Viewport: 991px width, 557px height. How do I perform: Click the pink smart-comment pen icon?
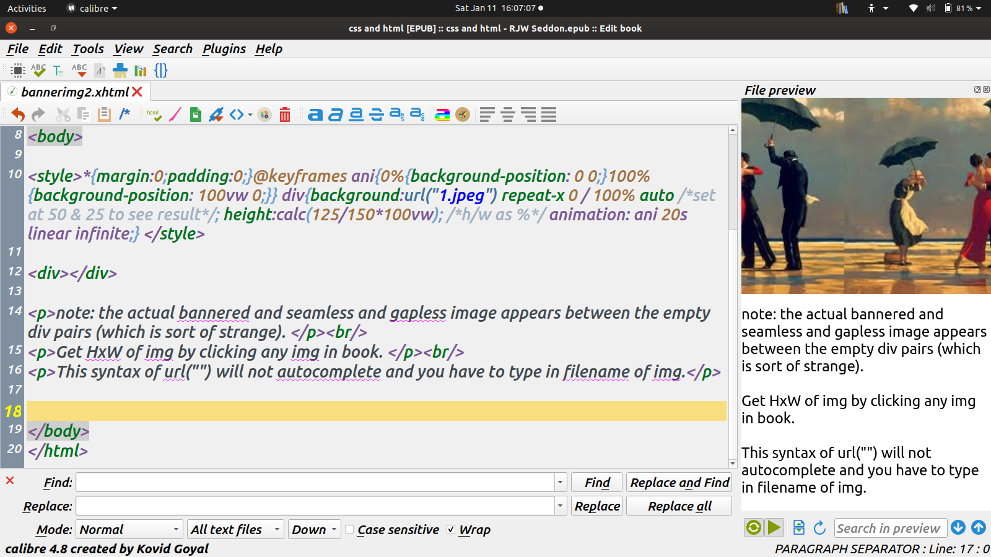(x=175, y=114)
